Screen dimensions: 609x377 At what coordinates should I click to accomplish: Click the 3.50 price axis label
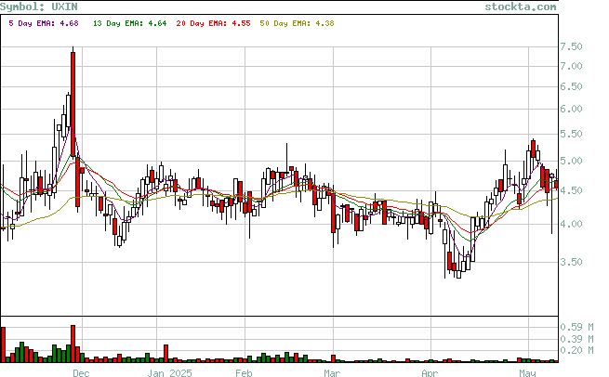point(571,262)
